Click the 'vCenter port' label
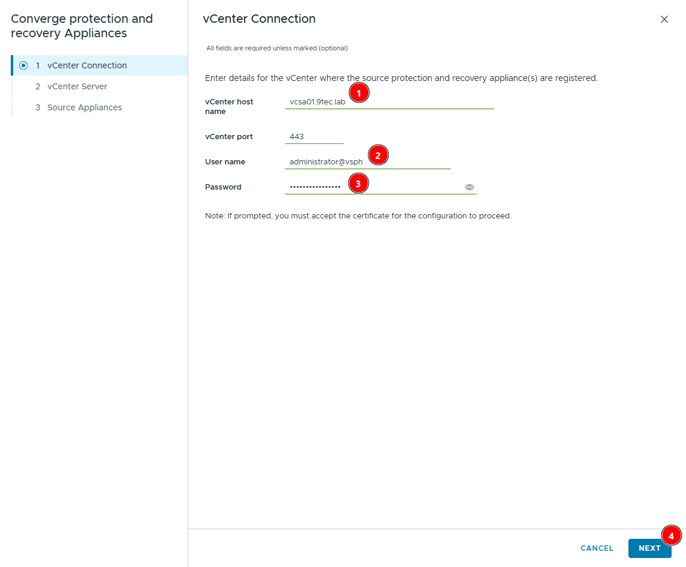This screenshot has height=567, width=686. pyautogui.click(x=228, y=137)
